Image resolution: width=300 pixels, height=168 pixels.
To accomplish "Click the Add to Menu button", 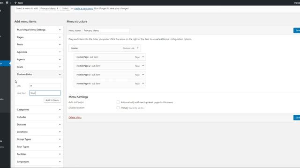I will point(52,100).
